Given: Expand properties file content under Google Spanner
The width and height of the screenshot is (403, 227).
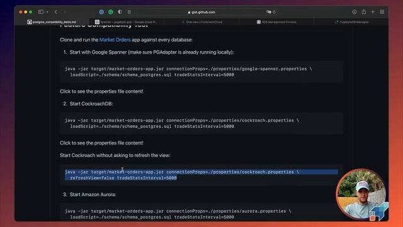Looking at the screenshot, I should [101, 91].
